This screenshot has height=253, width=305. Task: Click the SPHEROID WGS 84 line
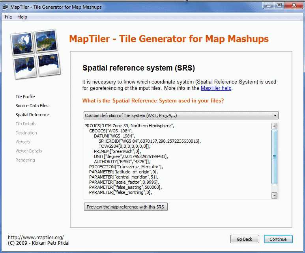[x=150, y=141]
